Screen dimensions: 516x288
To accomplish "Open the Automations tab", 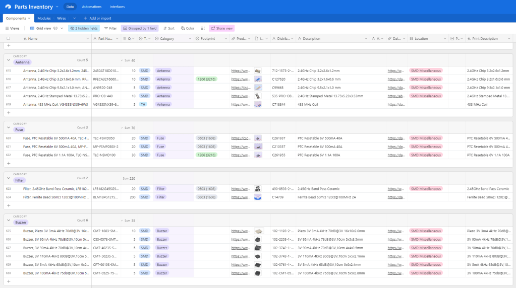I will coord(92,7).
